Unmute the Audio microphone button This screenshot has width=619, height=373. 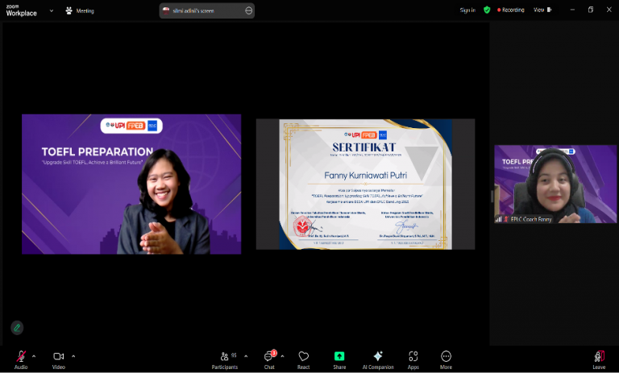21,359
